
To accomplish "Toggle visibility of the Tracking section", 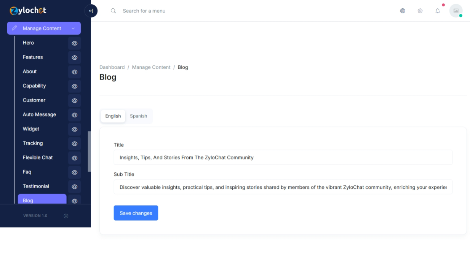I will (75, 143).
